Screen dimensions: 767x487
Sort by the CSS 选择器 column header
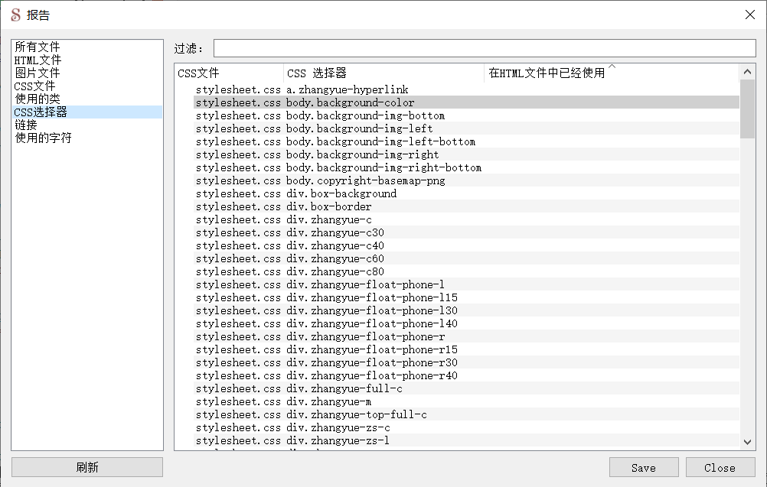[x=383, y=73]
